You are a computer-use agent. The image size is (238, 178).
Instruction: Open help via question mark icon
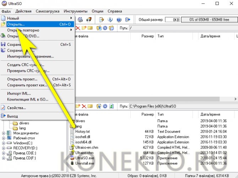[x=119, y=20]
